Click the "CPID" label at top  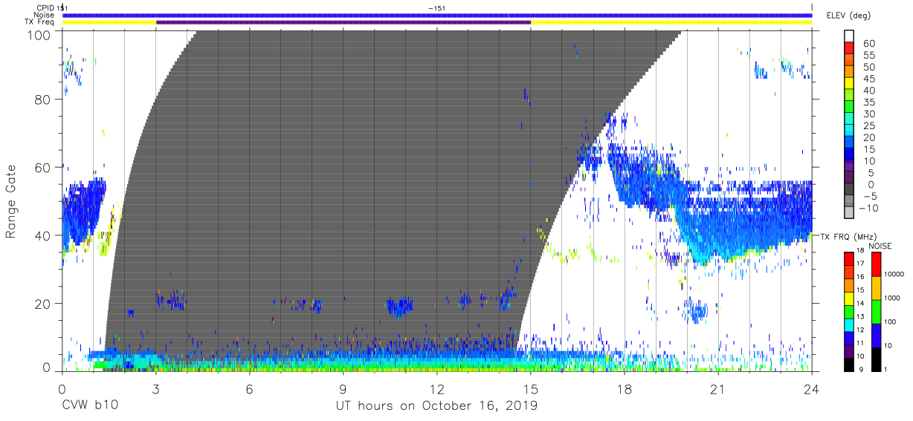click(45, 7)
